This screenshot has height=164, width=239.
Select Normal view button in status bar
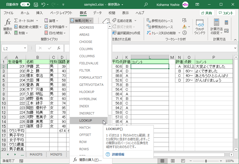coord(162,161)
